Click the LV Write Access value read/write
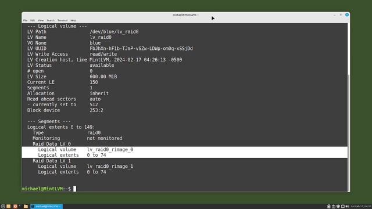372x209 pixels. point(103,54)
